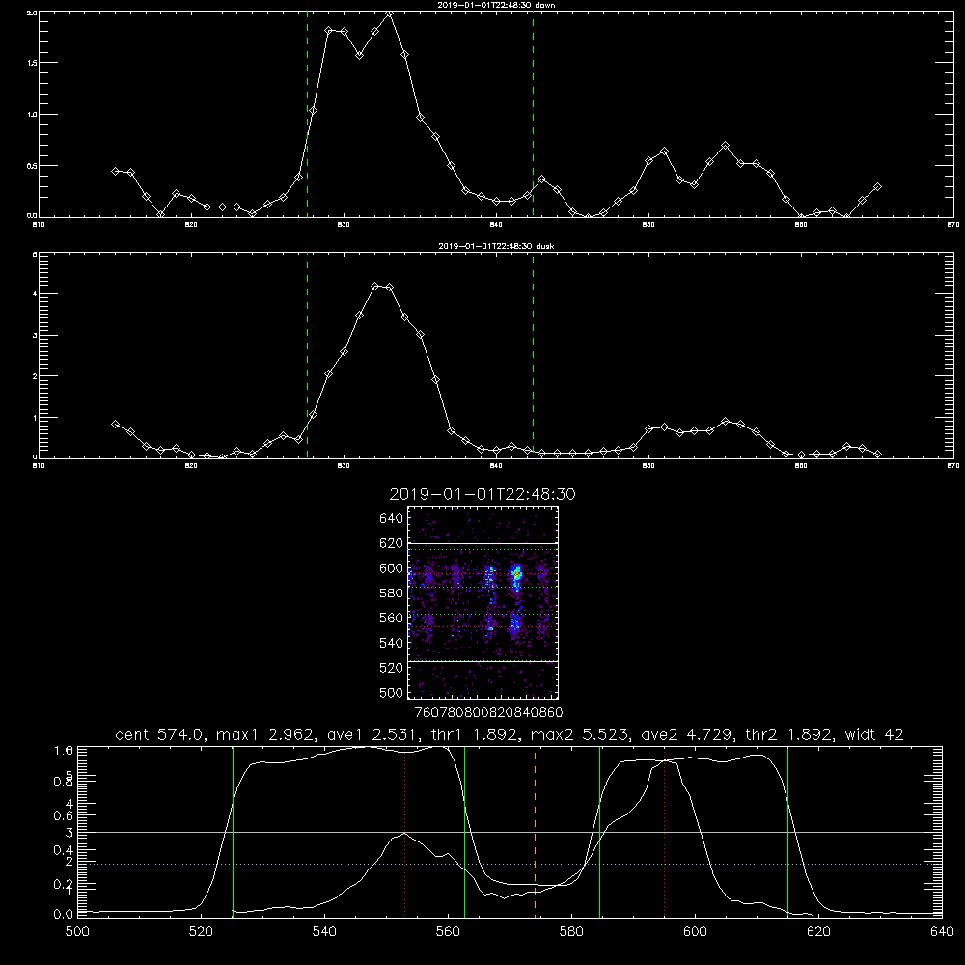Click red dotted line near 553 in bottom plot
This screenshot has width=965, height=965.
pos(404,831)
